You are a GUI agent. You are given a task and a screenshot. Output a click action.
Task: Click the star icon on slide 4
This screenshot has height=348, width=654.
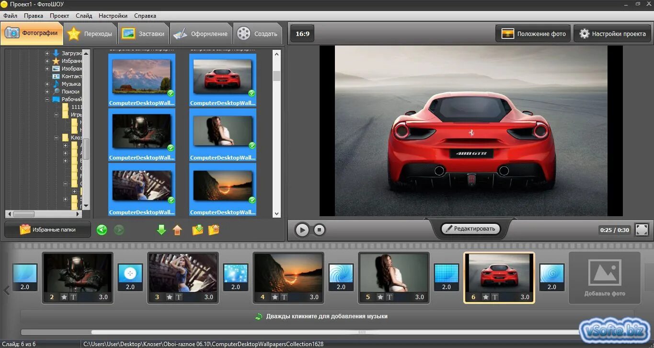click(x=275, y=297)
